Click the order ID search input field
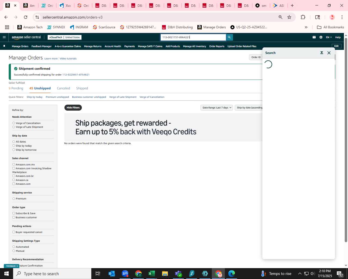 pos(193,37)
